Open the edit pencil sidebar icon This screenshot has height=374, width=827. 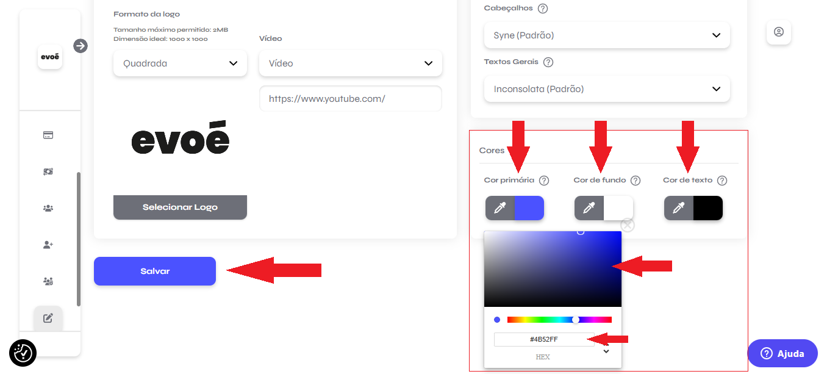pyautogui.click(x=48, y=318)
